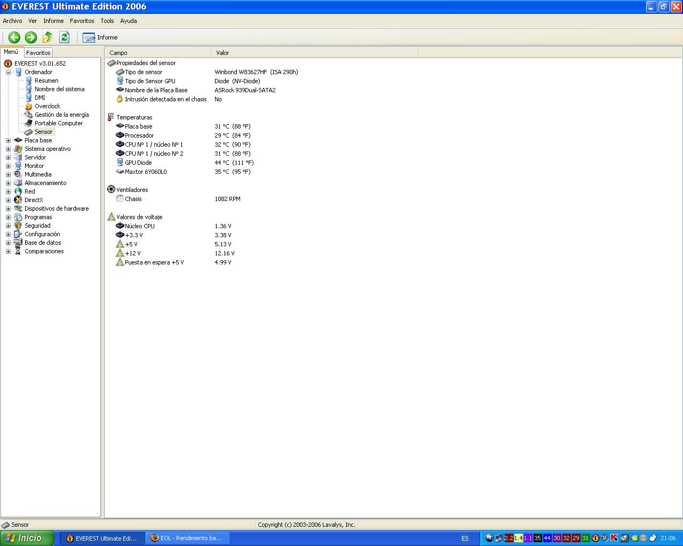This screenshot has width=683, height=546.
Task: Select the GPU Diode temperature row
Action: tap(185, 163)
